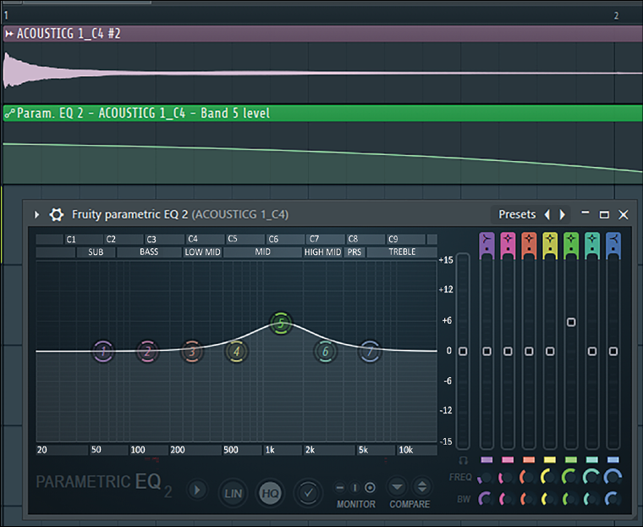Image resolution: width=643 pixels, height=527 pixels.
Task: Click the ACOUSTICG audio clip waveform
Action: pyautogui.click(x=321, y=73)
